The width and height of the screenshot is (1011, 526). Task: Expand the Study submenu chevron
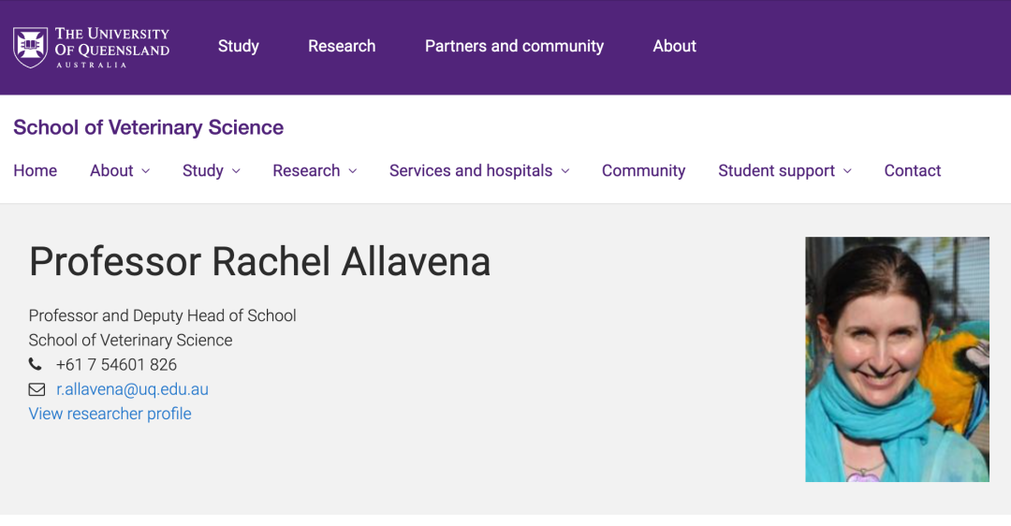tap(236, 171)
